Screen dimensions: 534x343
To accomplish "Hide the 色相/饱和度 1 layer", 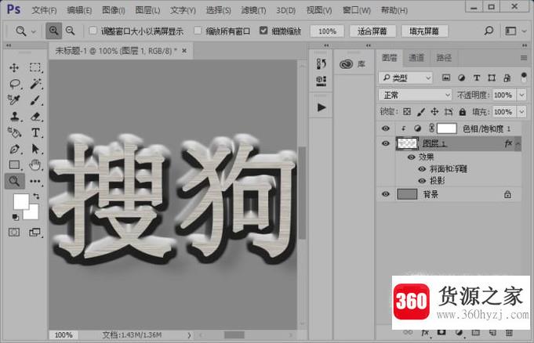I will click(386, 128).
